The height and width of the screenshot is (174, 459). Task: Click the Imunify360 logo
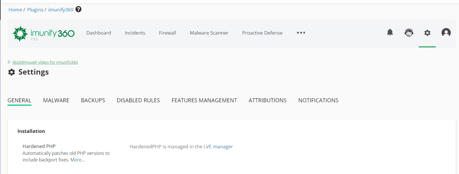[x=43, y=33]
